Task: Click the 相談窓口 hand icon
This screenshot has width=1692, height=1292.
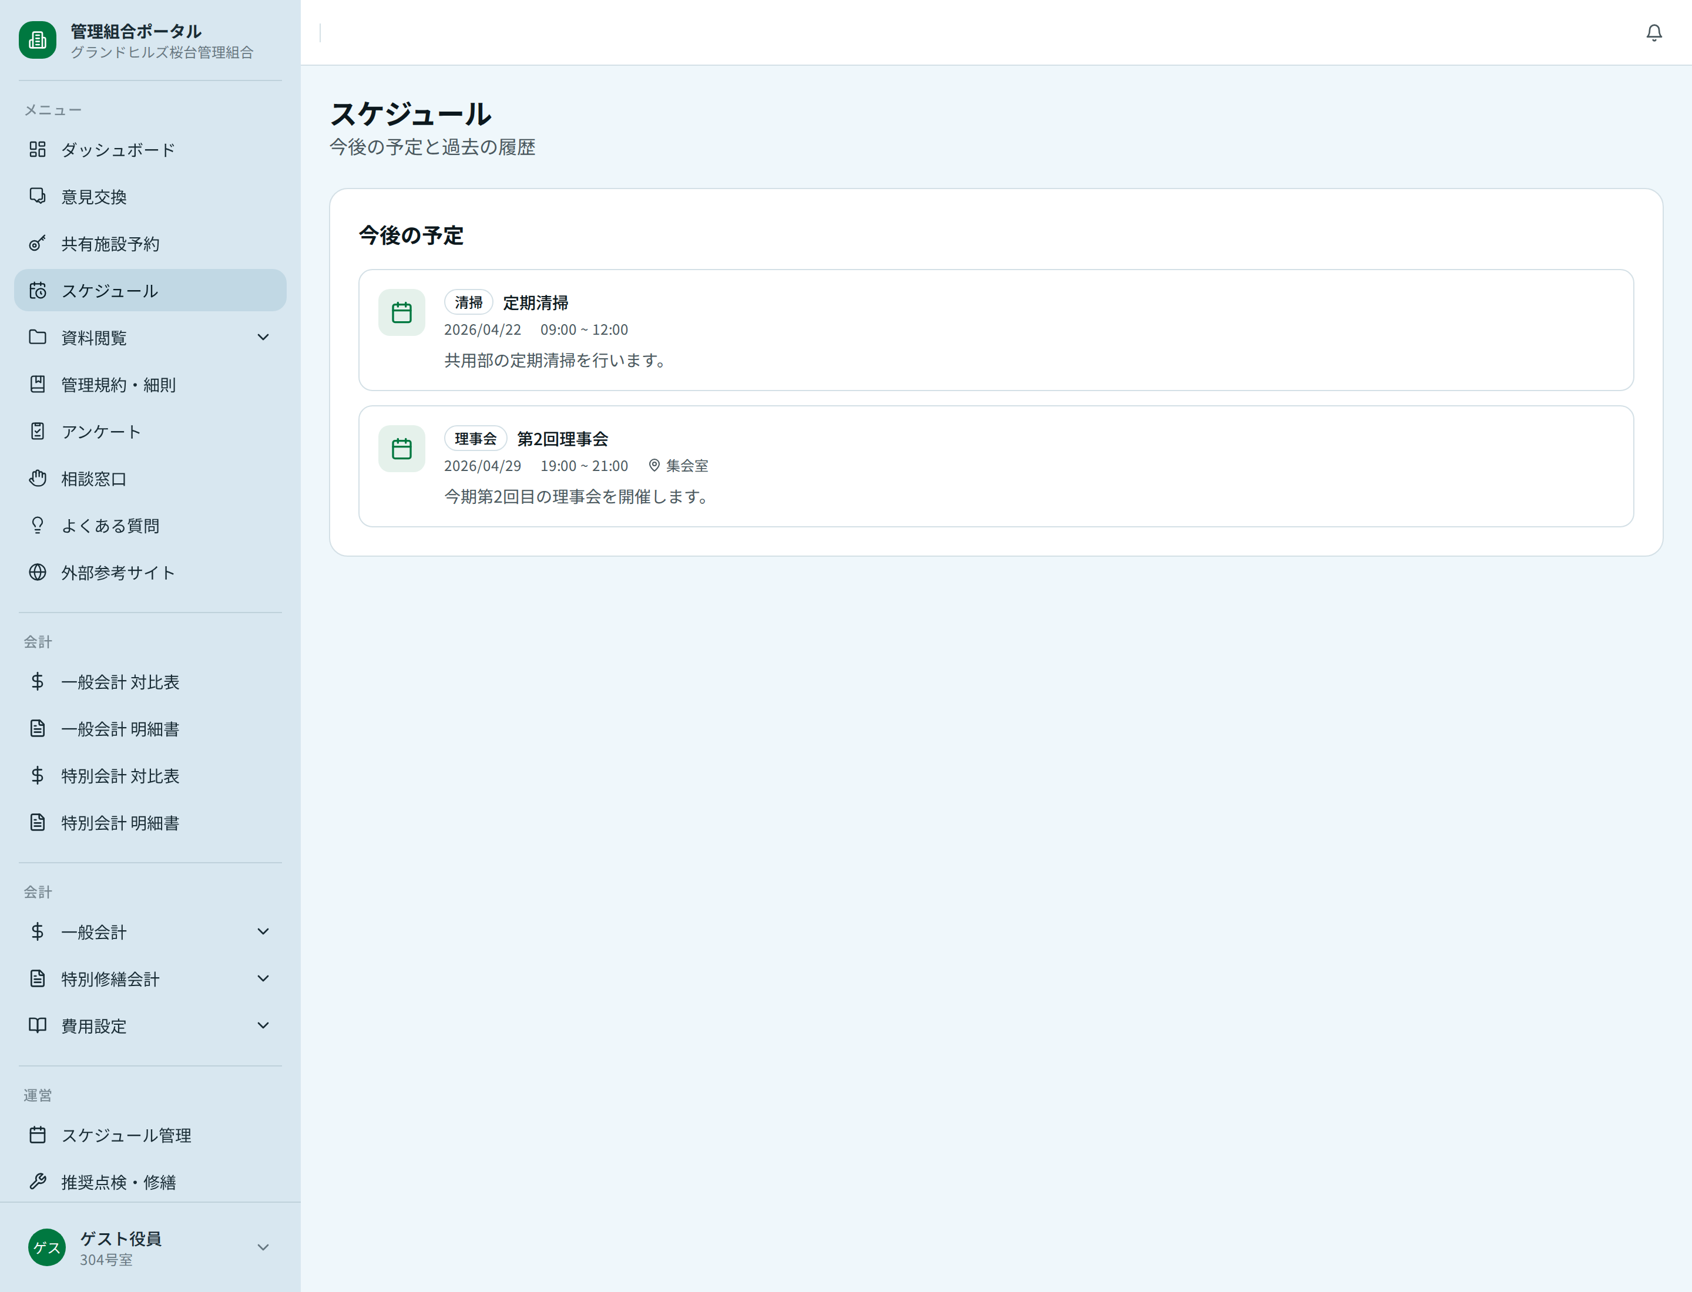Action: pyautogui.click(x=38, y=479)
